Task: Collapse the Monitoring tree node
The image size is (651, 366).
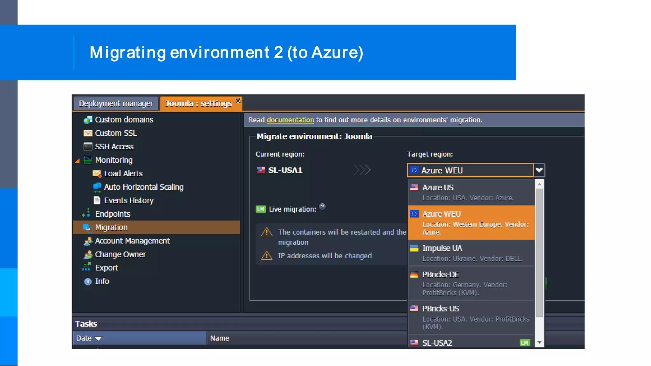Action: 78,161
